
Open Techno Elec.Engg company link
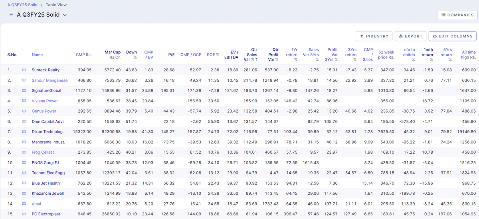pos(49,173)
